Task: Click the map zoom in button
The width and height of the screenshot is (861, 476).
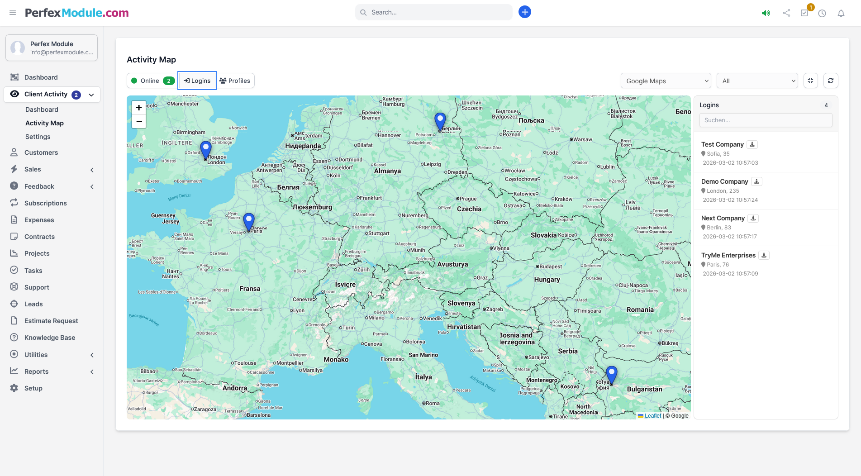Action: pyautogui.click(x=139, y=108)
